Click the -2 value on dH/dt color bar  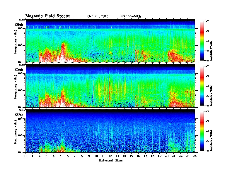tap(207, 21)
